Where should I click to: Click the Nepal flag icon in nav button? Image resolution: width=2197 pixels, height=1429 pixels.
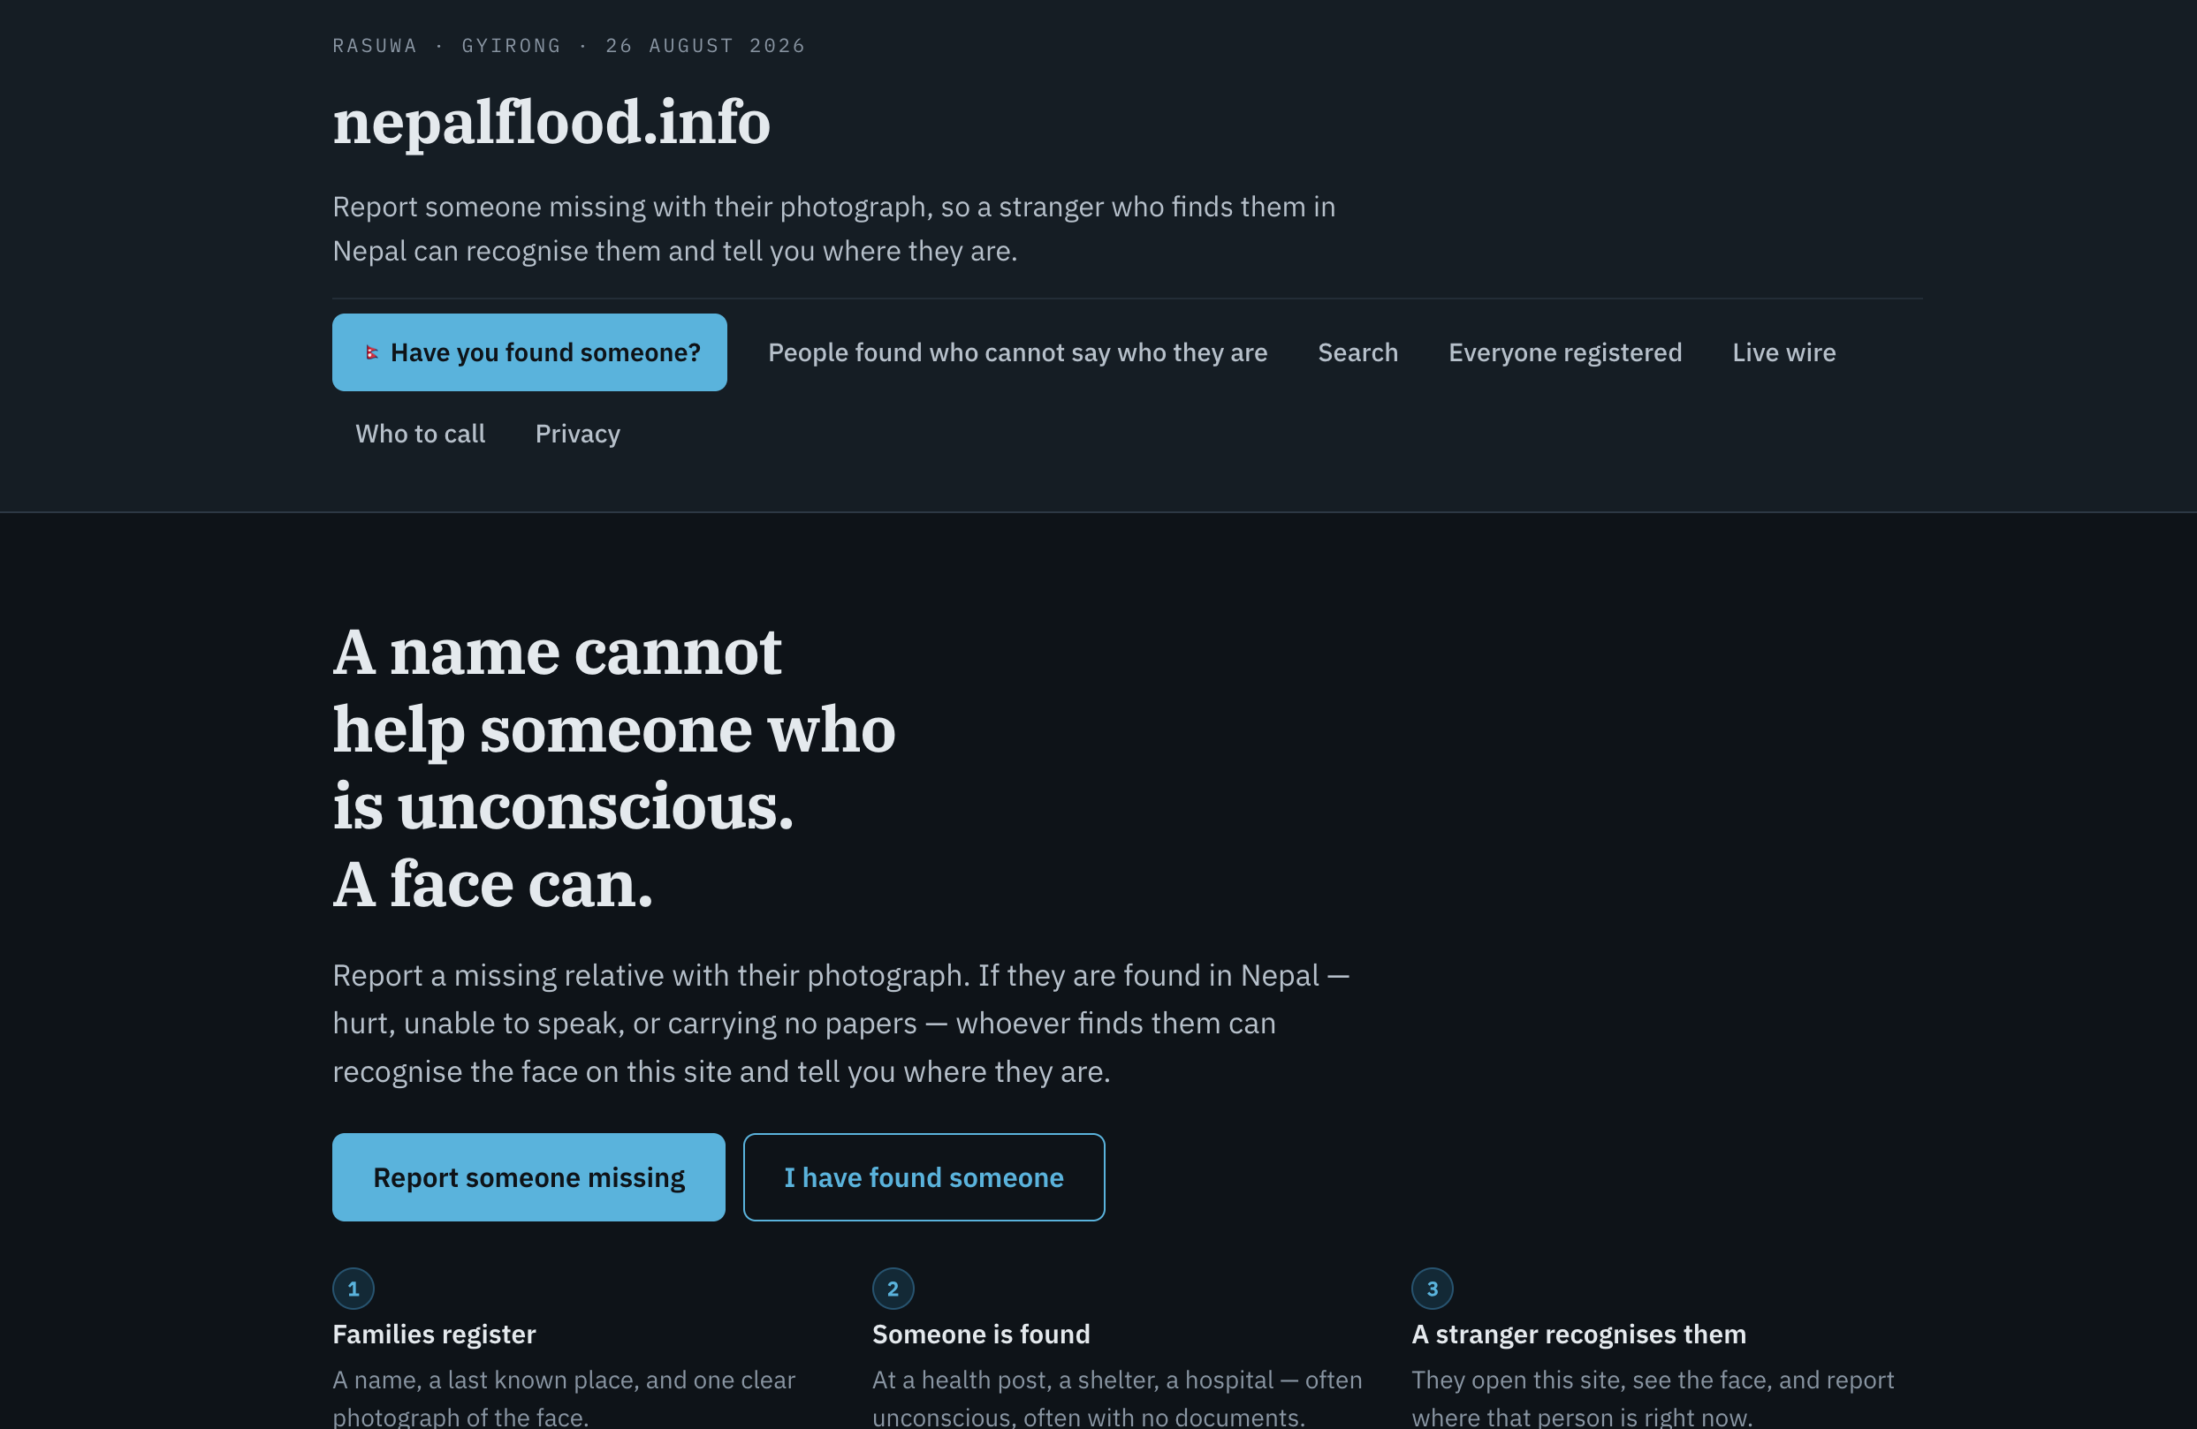click(x=371, y=352)
